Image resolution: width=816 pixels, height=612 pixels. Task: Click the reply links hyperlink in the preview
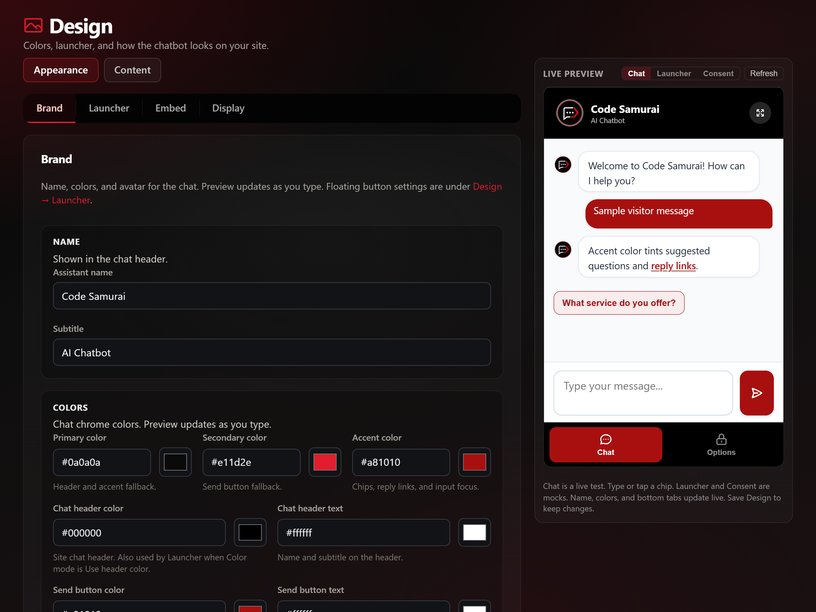673,266
